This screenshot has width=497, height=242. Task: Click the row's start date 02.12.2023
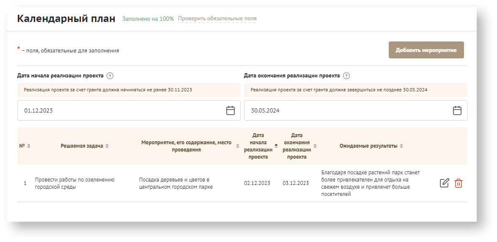click(257, 183)
